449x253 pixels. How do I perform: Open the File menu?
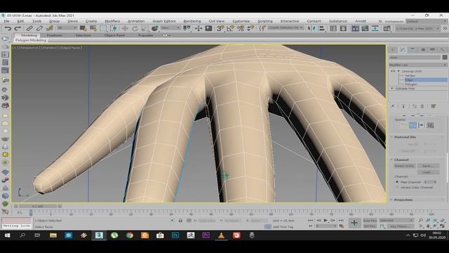pyautogui.click(x=6, y=21)
